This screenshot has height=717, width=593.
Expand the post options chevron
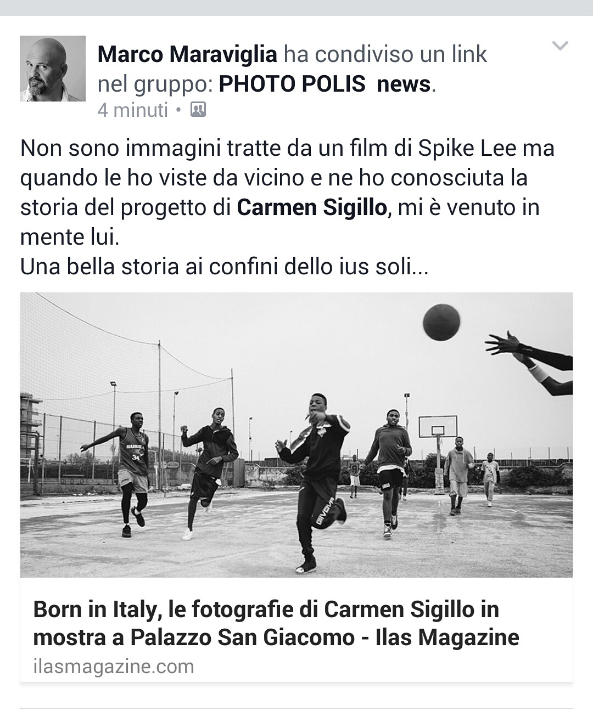[x=560, y=46]
